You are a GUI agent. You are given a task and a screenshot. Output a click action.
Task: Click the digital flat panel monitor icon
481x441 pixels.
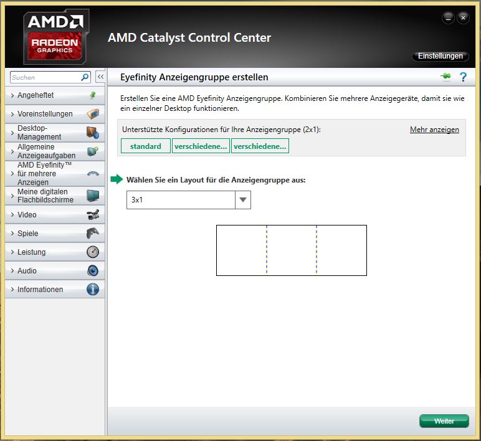[93, 196]
